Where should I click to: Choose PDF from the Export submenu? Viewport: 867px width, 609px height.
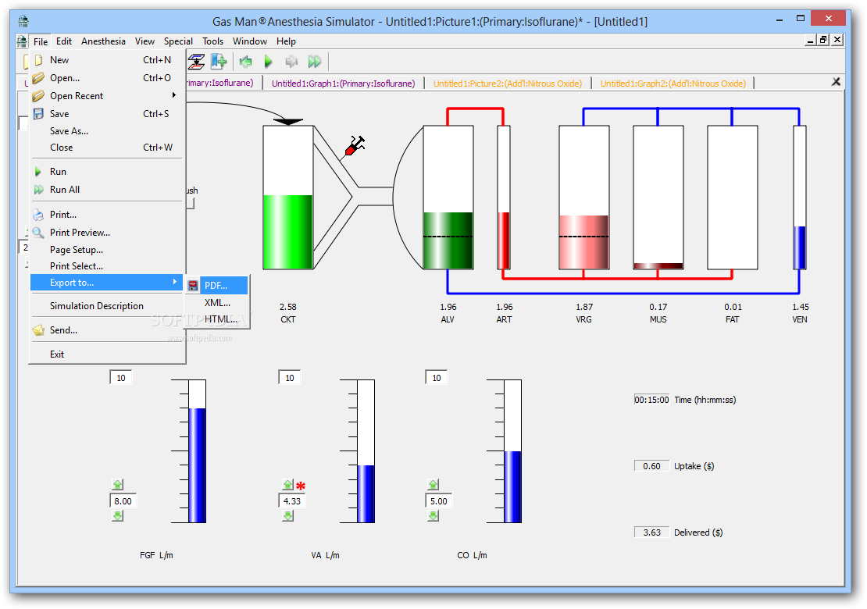point(216,285)
